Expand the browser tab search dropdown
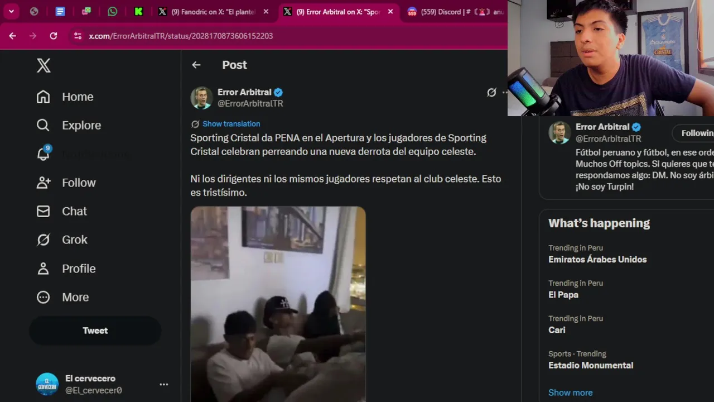Screen dimensions: 714x402 [11, 12]
